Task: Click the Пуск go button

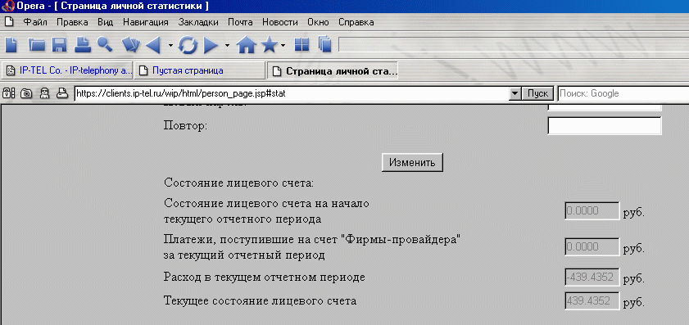Action: coord(537,93)
